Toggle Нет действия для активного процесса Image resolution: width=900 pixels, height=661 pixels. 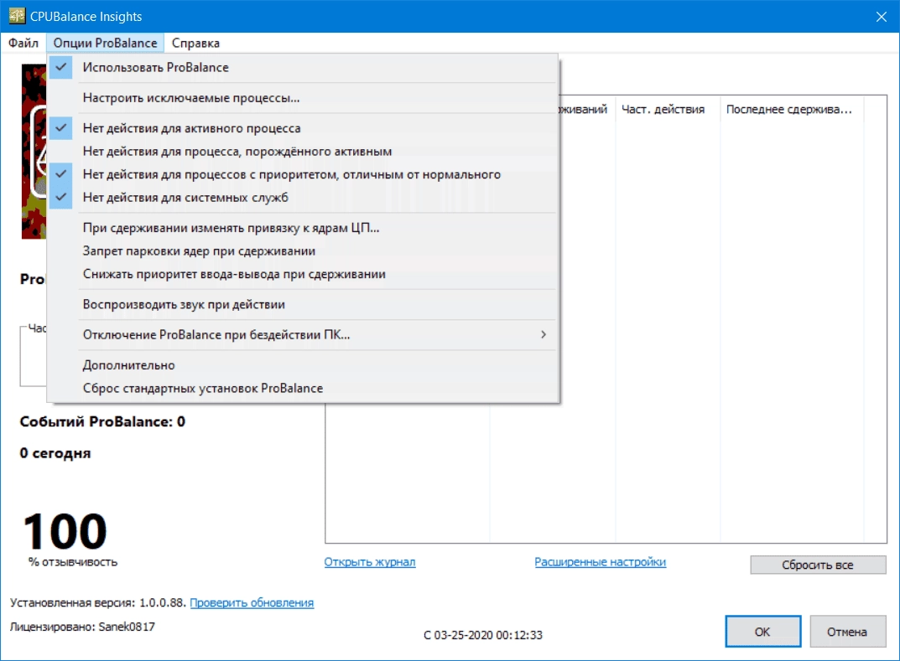303,128
